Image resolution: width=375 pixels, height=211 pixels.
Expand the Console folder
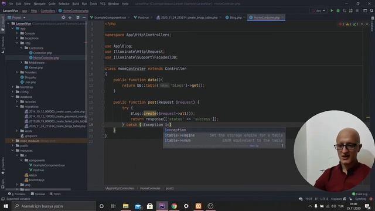(x=17, y=33)
